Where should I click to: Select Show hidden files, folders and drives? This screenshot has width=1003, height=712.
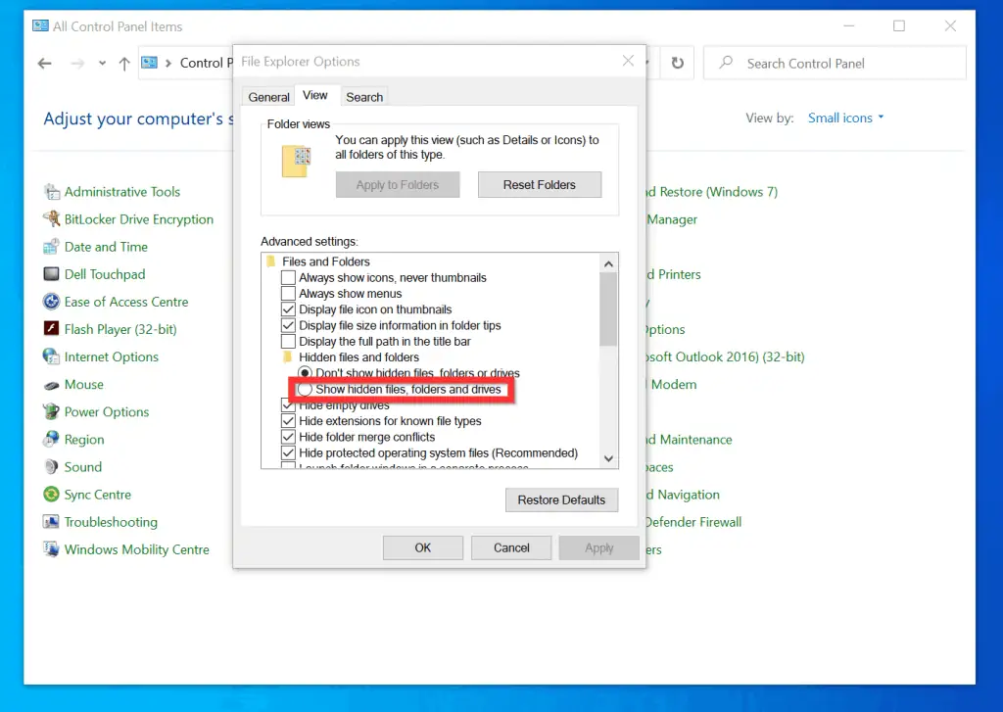click(x=307, y=389)
